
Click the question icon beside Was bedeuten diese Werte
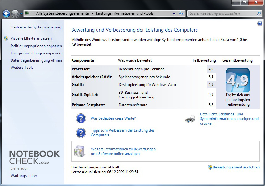[x=81, y=118]
